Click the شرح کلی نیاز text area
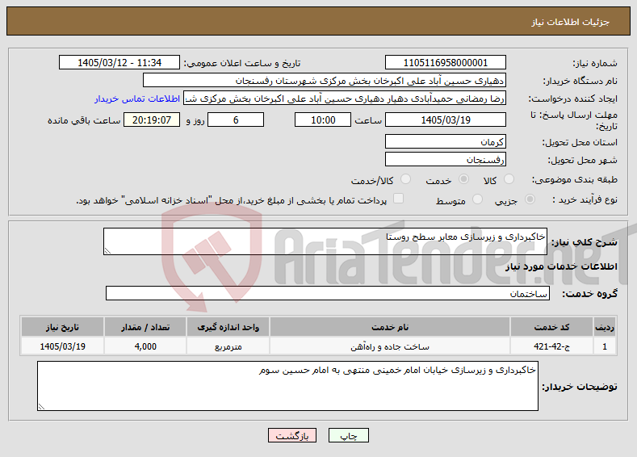Screen dimensions: 637x457 click(325, 241)
